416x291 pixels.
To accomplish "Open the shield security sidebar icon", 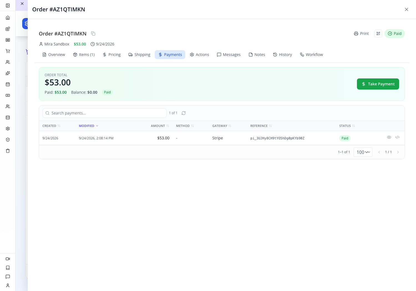I will coord(8,140).
